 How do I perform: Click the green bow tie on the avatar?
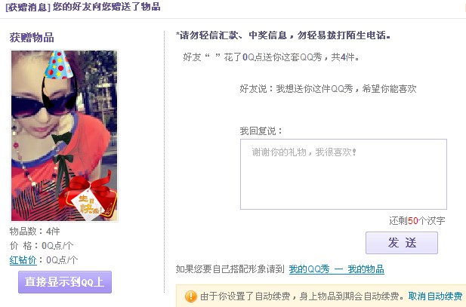point(61,137)
